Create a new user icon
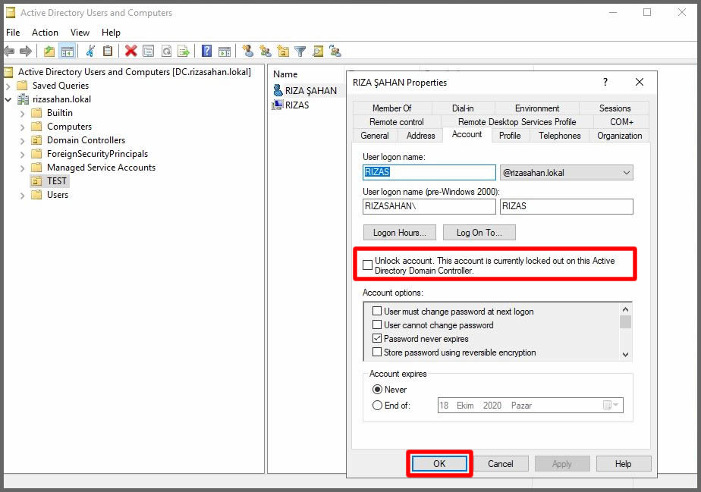This screenshot has height=492, width=701. tap(247, 52)
